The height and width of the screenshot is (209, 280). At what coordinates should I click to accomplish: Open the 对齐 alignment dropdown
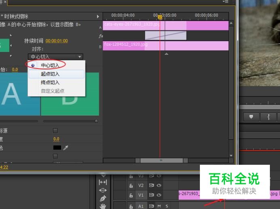point(55,57)
